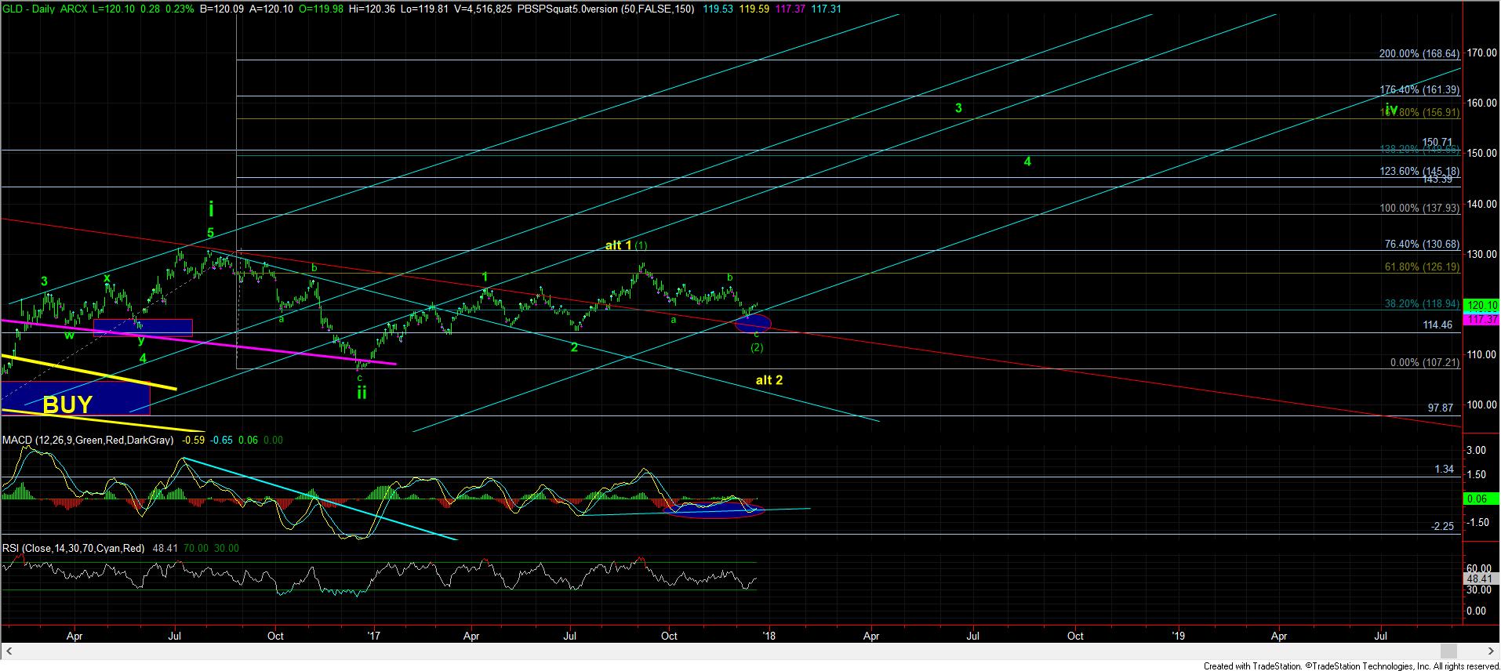Viewport: 1501px width, 671px height.
Task: Click the green wave 'iv' label near the 160 axis mark
Action: 1391,109
